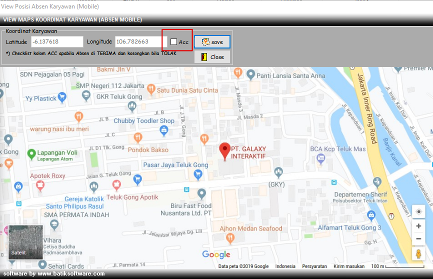Zoom in on the map
This screenshot has width=433, height=279.
tap(418, 226)
